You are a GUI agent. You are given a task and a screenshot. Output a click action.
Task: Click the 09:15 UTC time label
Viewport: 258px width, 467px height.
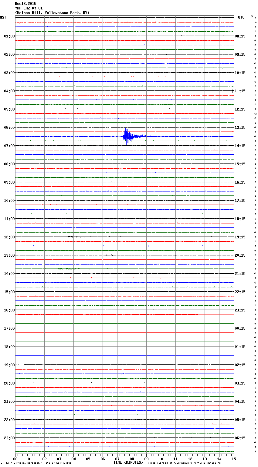pos(240,54)
